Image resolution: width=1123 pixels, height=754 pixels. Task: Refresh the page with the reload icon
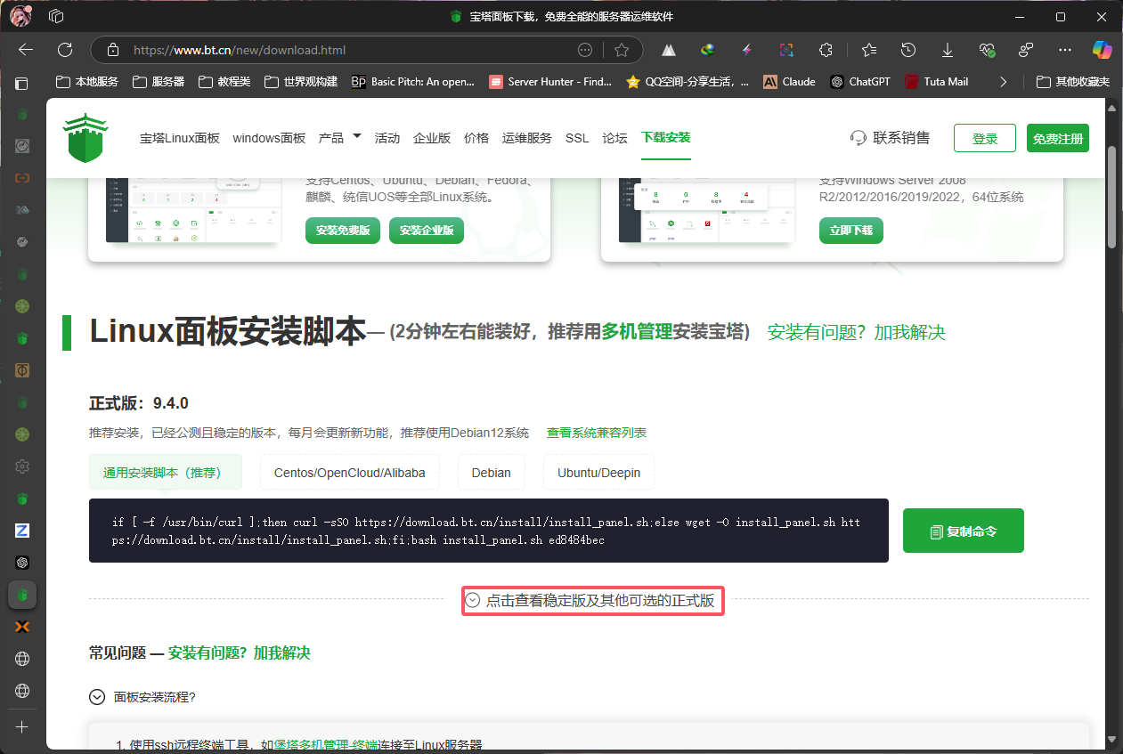click(x=64, y=49)
